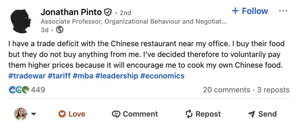The height and width of the screenshot is (130, 298).
Task: Open the three-dots post options menu
Action: (283, 11)
